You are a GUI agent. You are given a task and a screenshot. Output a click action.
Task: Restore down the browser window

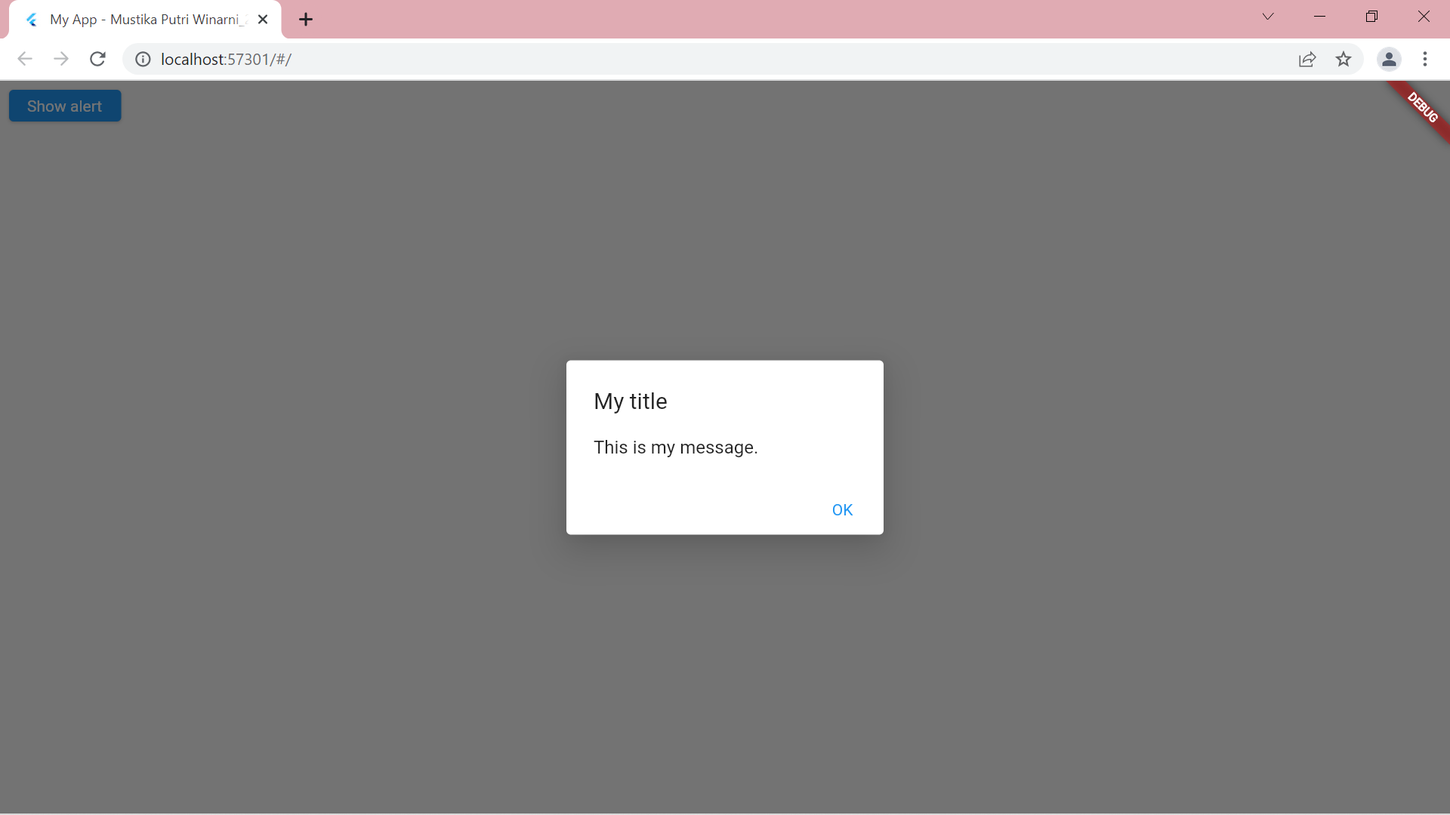pos(1371,17)
